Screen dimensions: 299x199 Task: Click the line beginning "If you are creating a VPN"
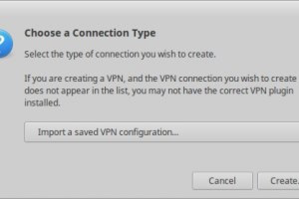(160, 79)
